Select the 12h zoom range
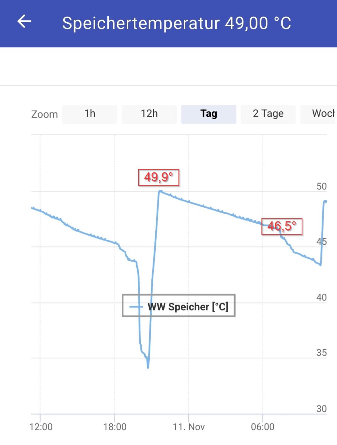337x445 pixels. point(149,114)
